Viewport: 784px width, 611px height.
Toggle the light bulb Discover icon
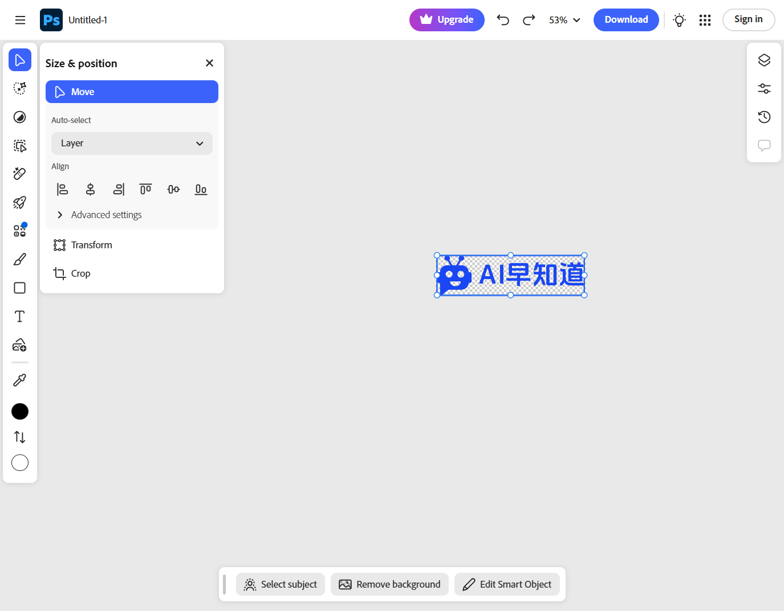click(679, 20)
